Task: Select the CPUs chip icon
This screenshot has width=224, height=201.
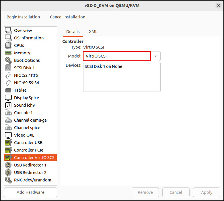Action: (8, 45)
